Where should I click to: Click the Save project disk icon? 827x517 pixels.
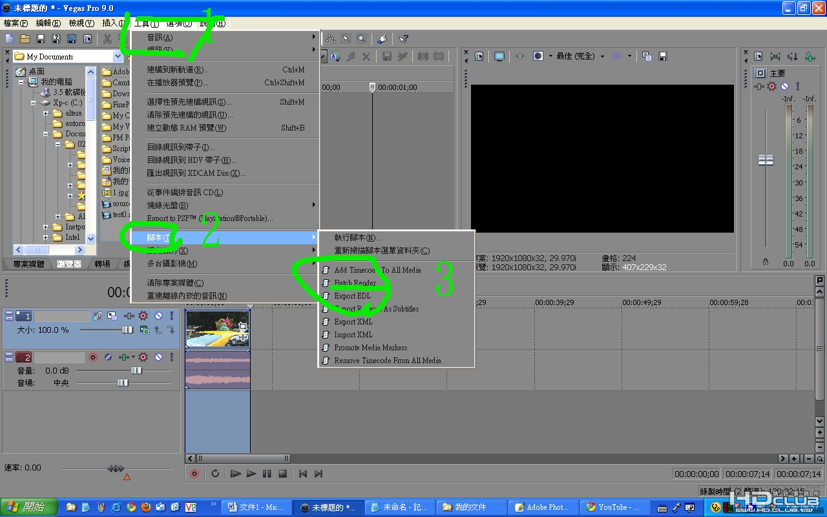(x=40, y=39)
